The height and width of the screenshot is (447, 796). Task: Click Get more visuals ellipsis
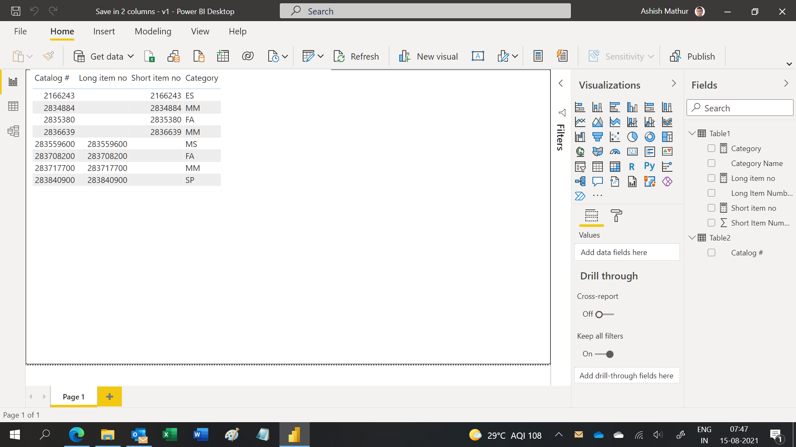tap(597, 196)
